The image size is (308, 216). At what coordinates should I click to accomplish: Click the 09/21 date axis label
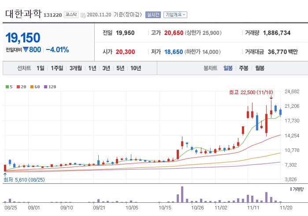pyautogui.click(x=99, y=208)
